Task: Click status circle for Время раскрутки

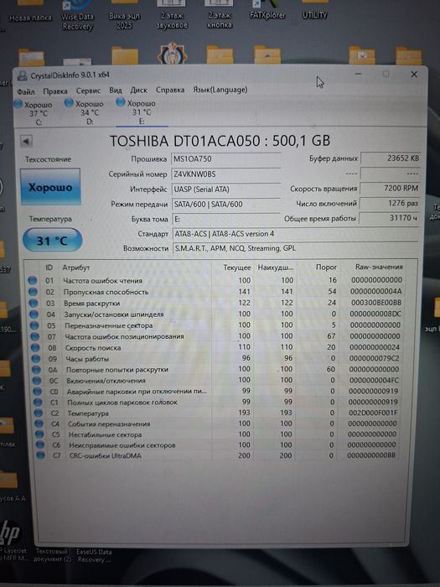Action: tap(34, 303)
